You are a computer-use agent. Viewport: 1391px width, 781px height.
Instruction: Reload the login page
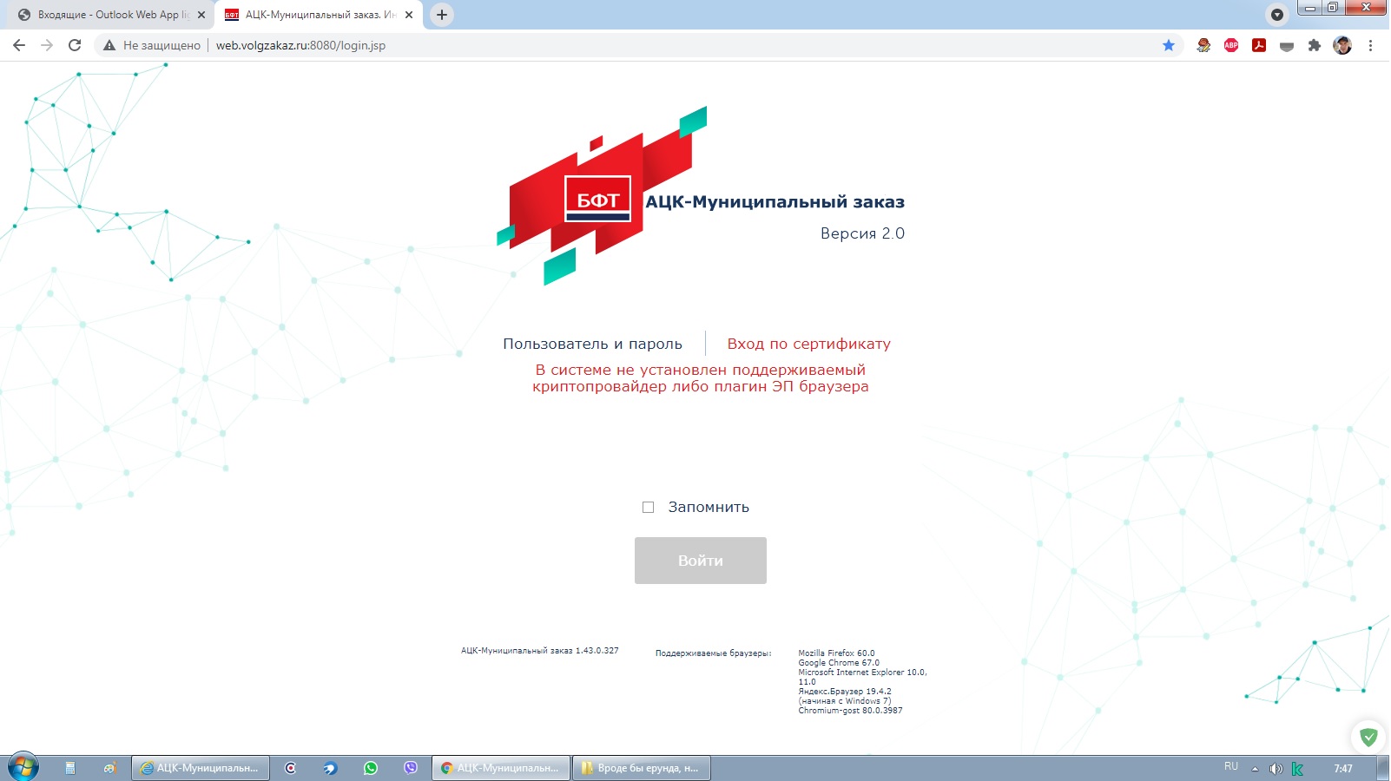coord(75,45)
